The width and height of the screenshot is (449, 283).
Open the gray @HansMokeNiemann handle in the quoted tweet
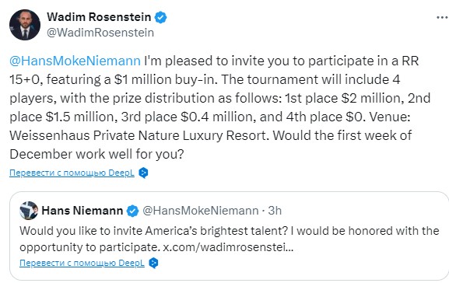[x=201, y=211]
